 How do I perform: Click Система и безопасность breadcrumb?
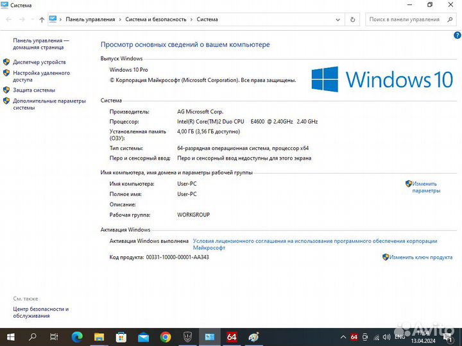(156, 19)
